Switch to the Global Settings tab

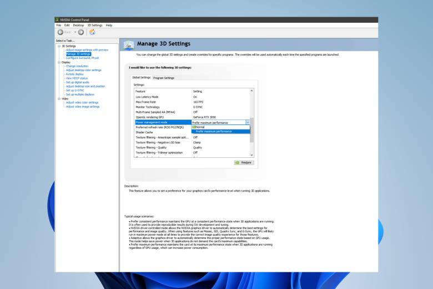tap(141, 77)
